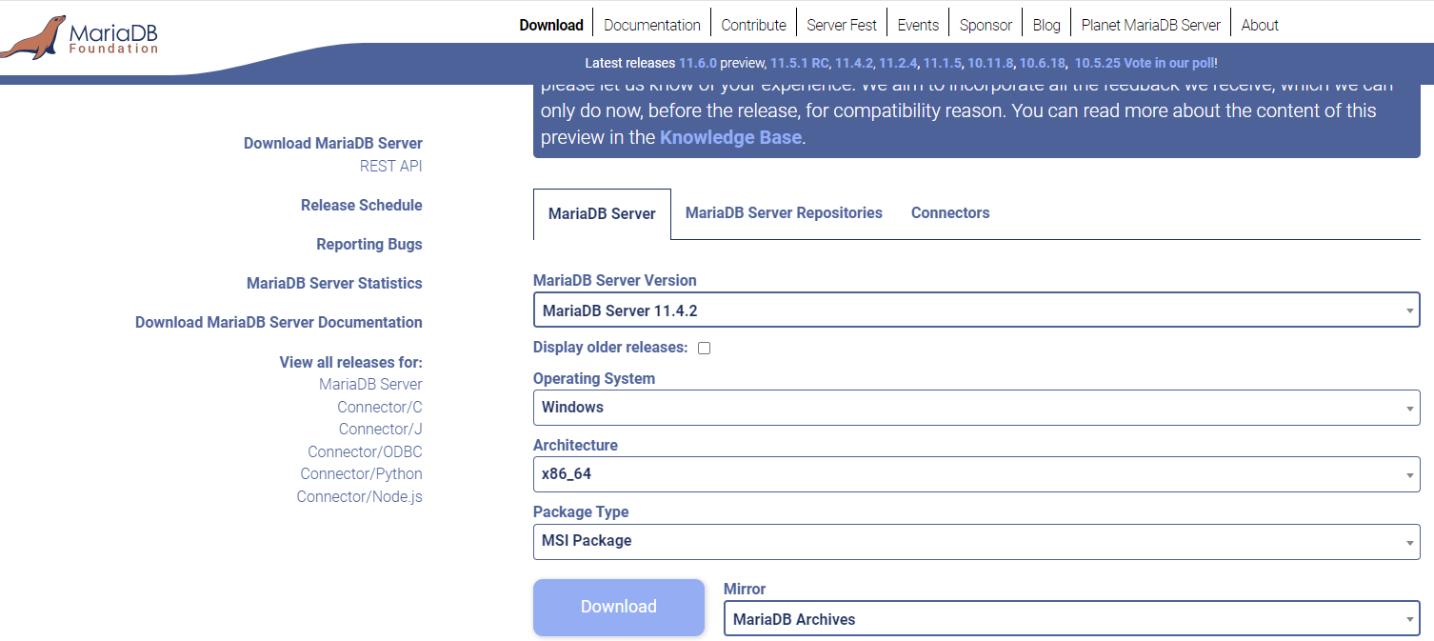Open Download MariaDB Server Documentation link
The image size is (1434, 641).
(279, 322)
